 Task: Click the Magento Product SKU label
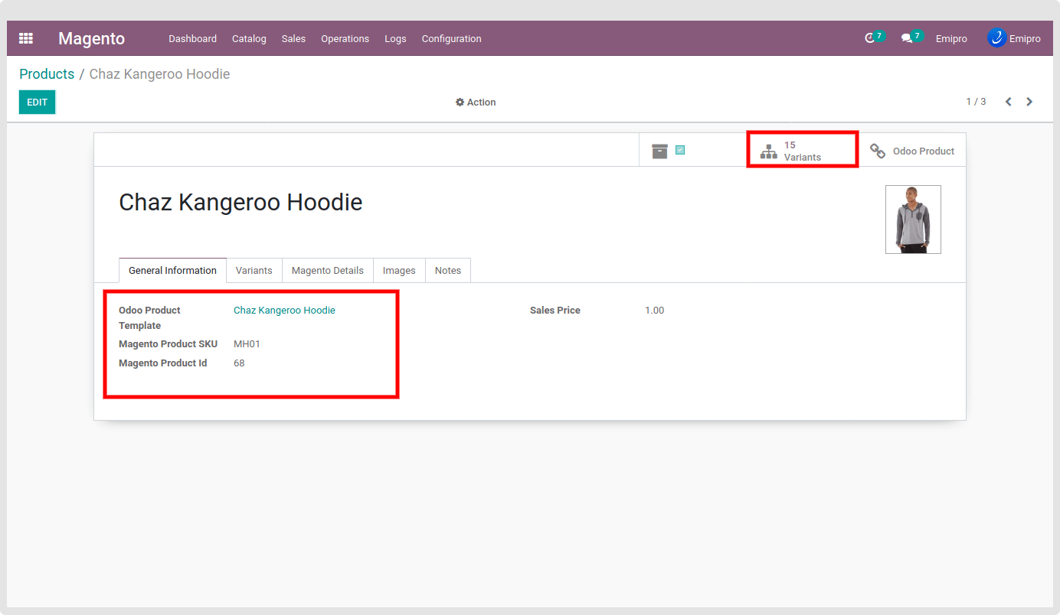click(168, 344)
